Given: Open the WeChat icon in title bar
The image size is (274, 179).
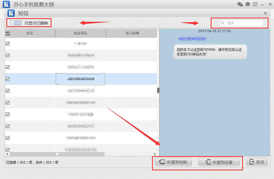Looking at the screenshot, I should (240, 4).
